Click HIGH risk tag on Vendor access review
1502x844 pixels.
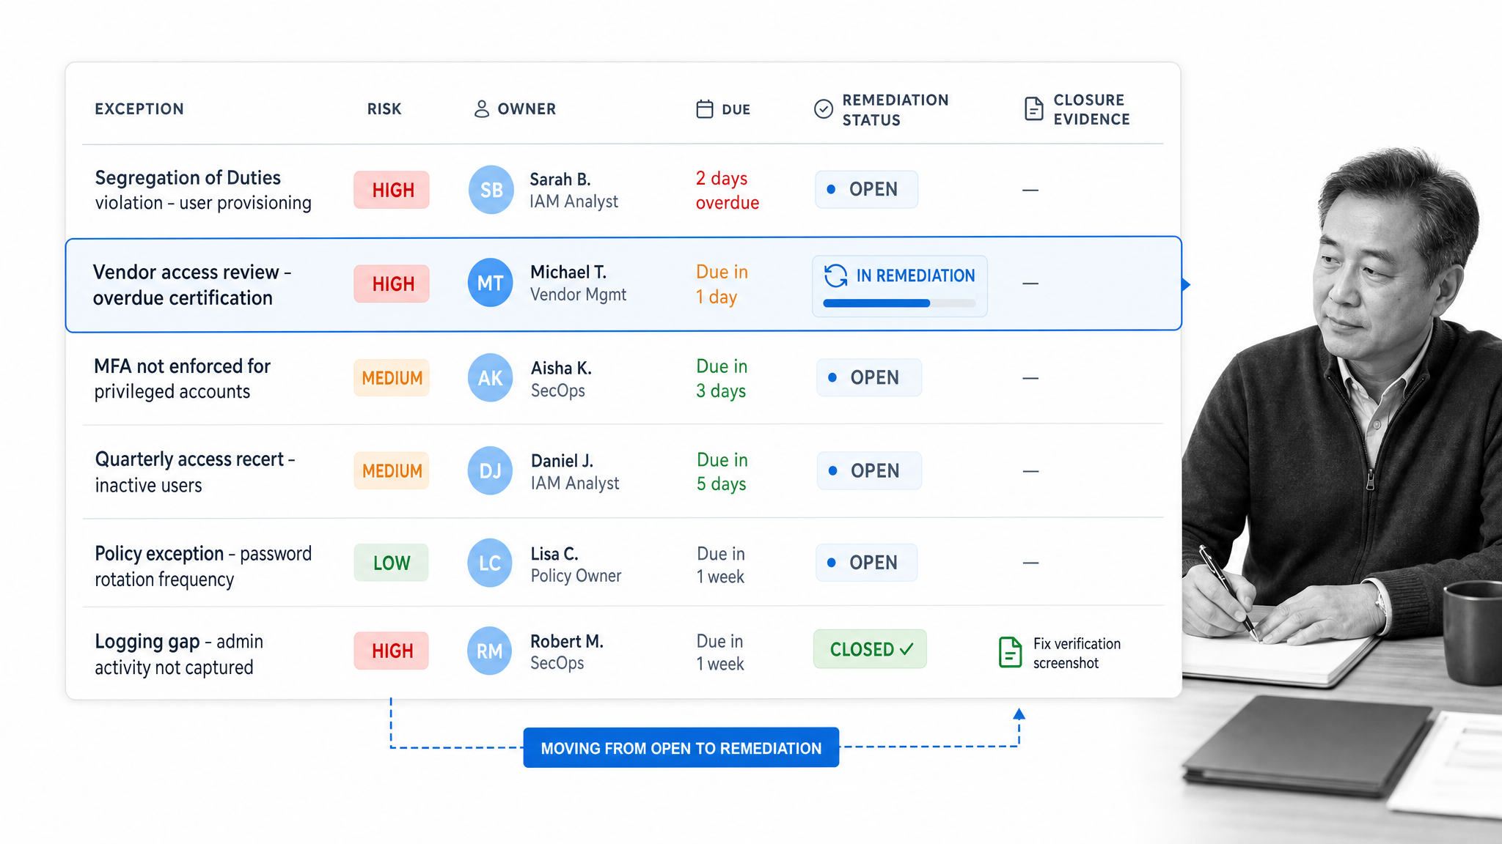point(392,284)
